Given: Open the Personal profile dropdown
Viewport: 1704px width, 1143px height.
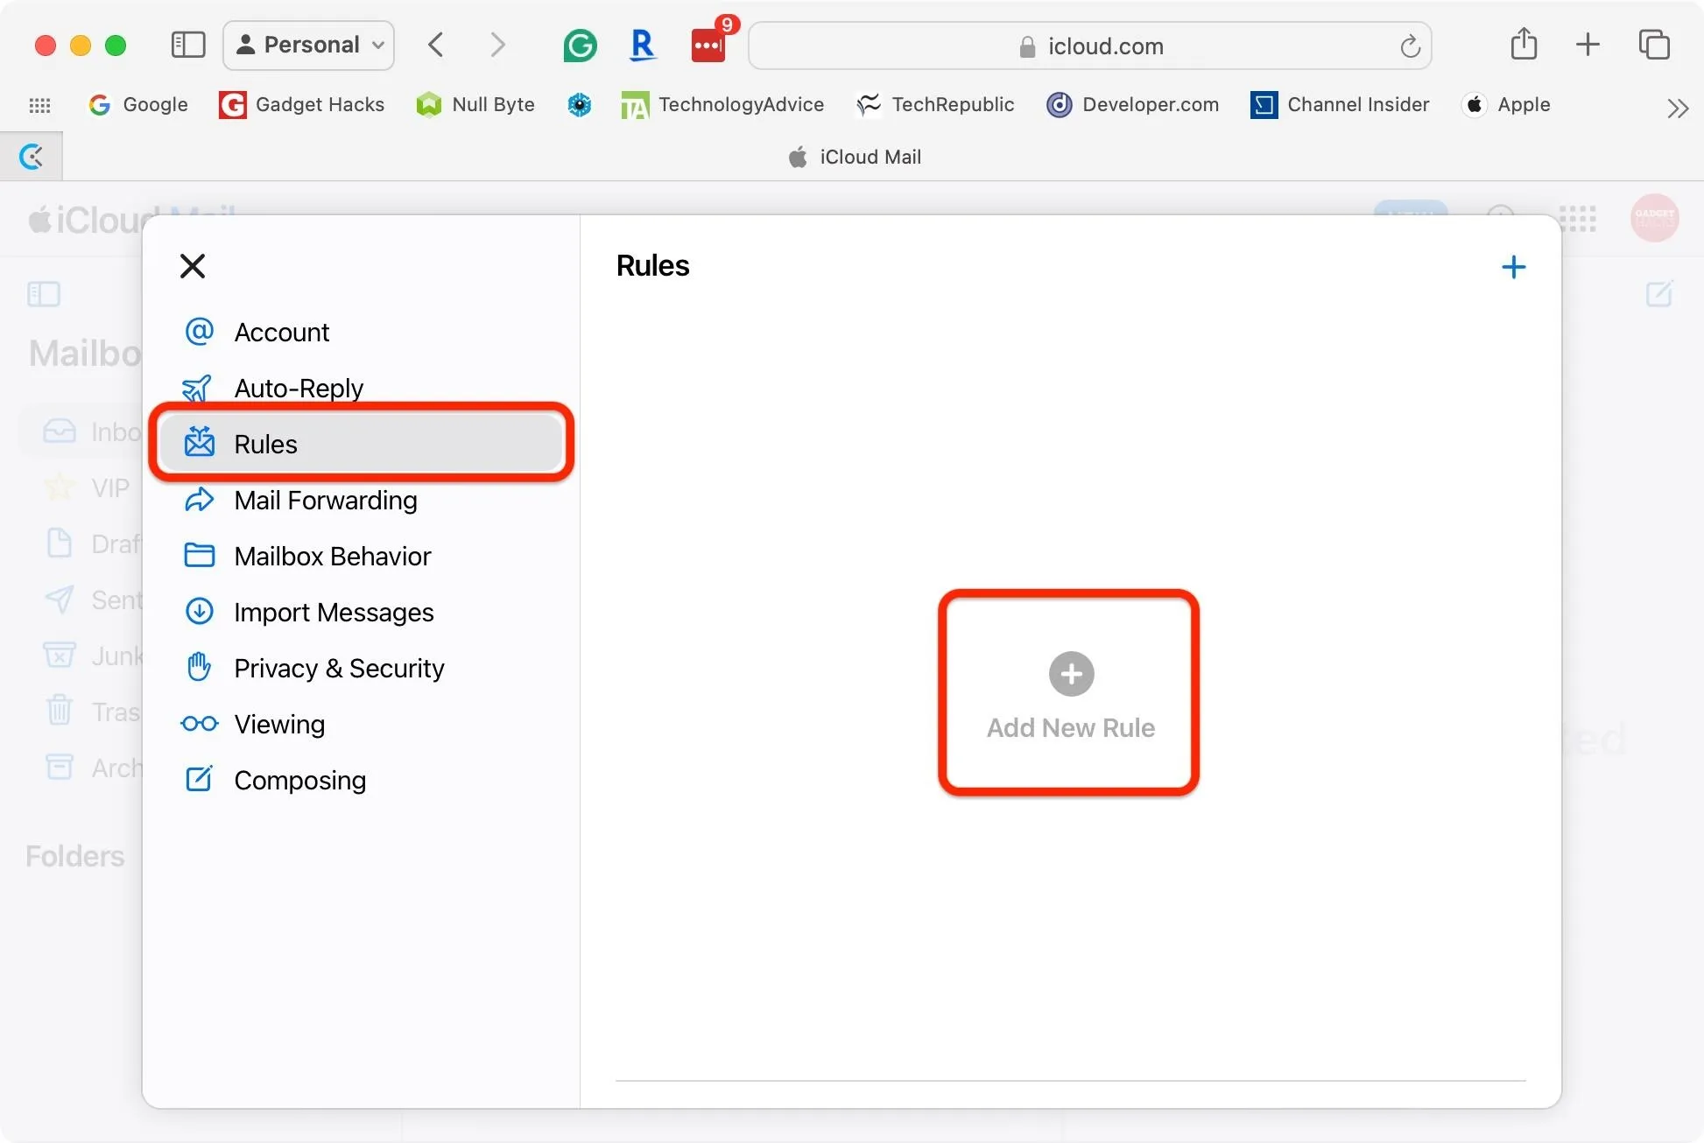Looking at the screenshot, I should (309, 45).
